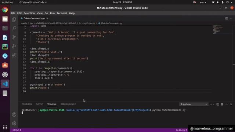Viewport: 235px width, 132px height.
Task: Open the Edit menu
Action: (x=19, y=13)
